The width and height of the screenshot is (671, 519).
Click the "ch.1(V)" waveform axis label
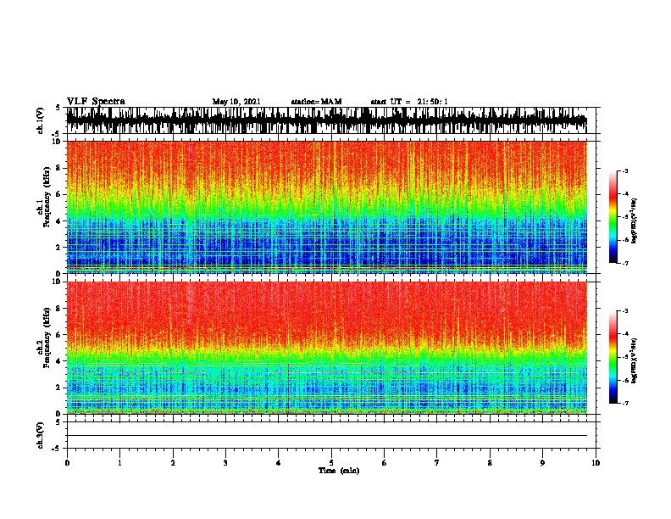41,120
